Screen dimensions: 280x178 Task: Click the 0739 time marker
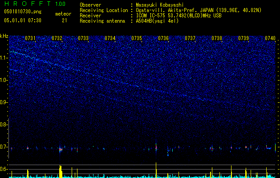pos(243,38)
